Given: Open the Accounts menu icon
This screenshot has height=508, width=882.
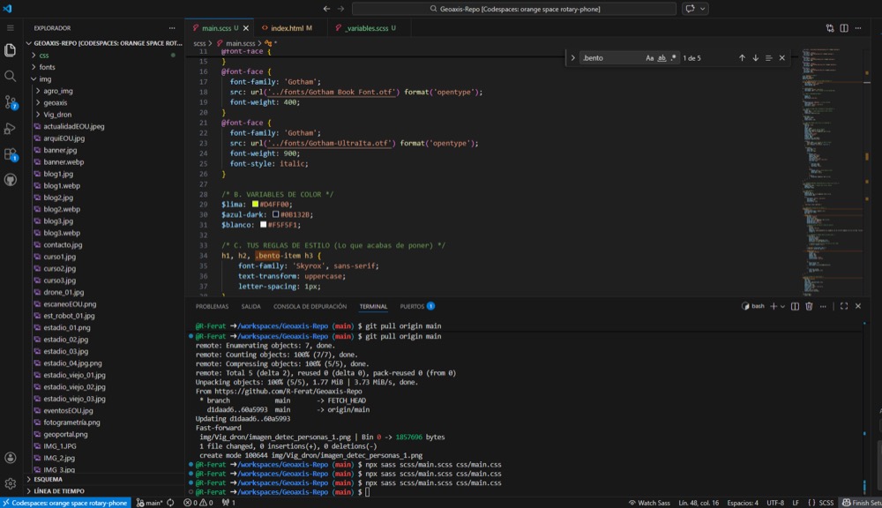Looking at the screenshot, I should coord(10,458).
